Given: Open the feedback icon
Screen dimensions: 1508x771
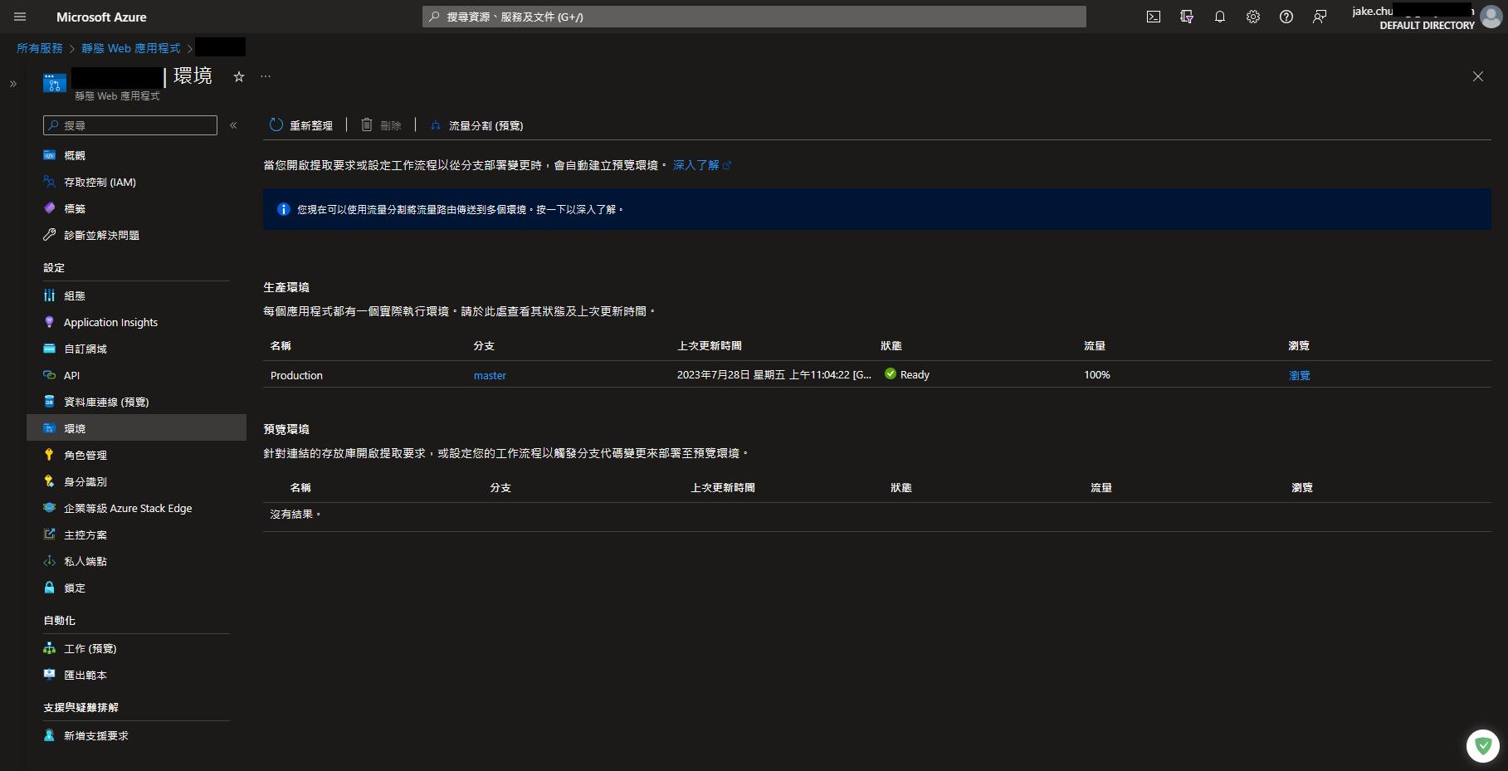Looking at the screenshot, I should (1319, 17).
